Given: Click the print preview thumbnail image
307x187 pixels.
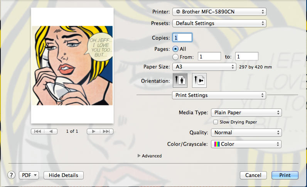Looking at the screenshot, I should coord(72,66).
